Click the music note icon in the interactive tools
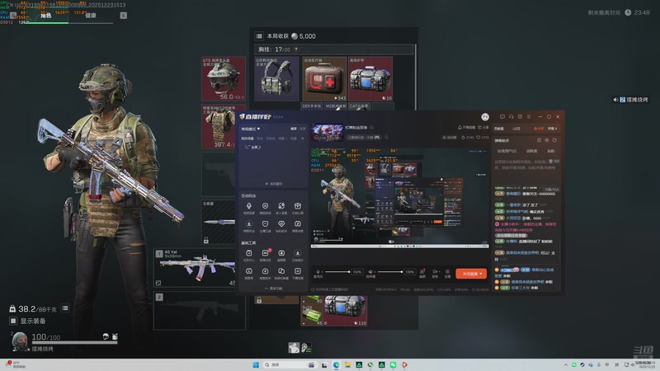This screenshot has width=660, height=371. (298, 223)
